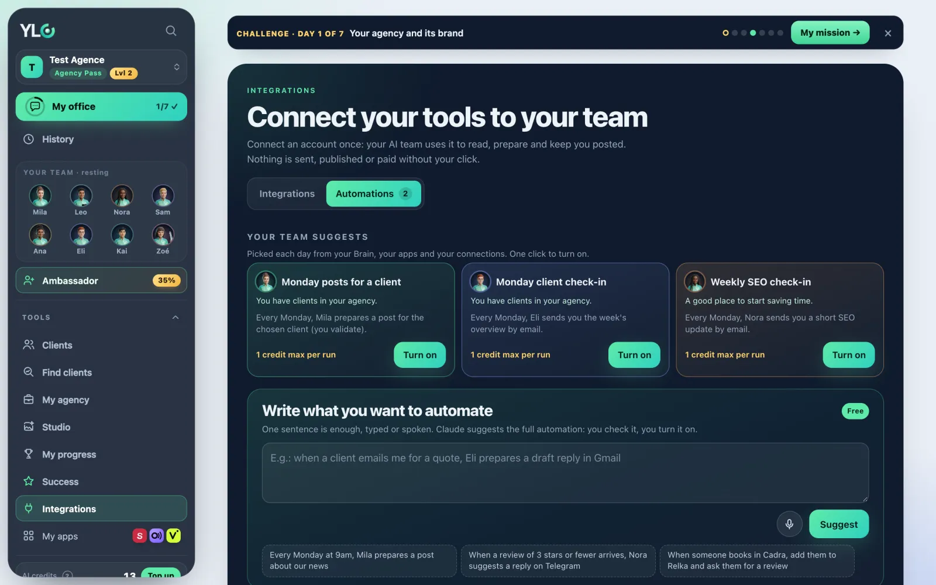The width and height of the screenshot is (936, 585).
Task: Click the Top up credits button
Action: 160,575
